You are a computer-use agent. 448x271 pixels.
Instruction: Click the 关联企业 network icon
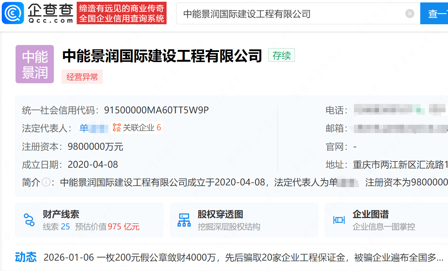point(117,128)
